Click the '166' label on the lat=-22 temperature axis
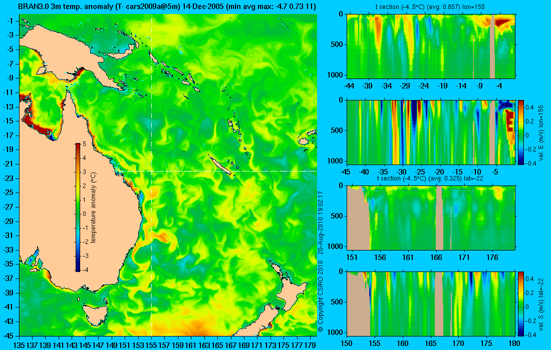The image size is (551, 350). [x=436, y=257]
